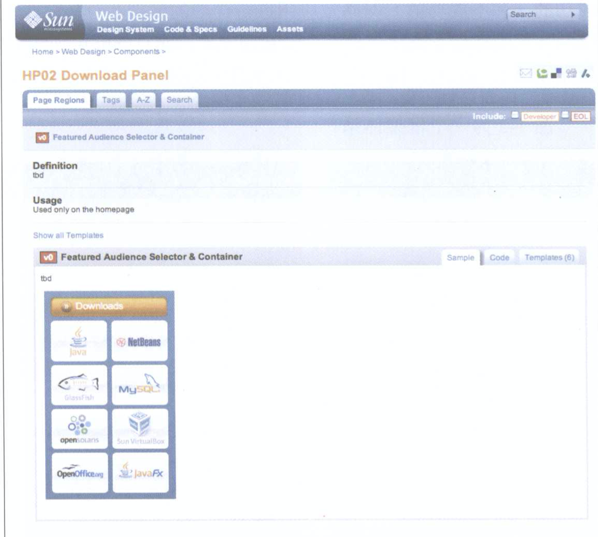Click the email envelope icon
This screenshot has height=537, width=598.
pos(526,73)
